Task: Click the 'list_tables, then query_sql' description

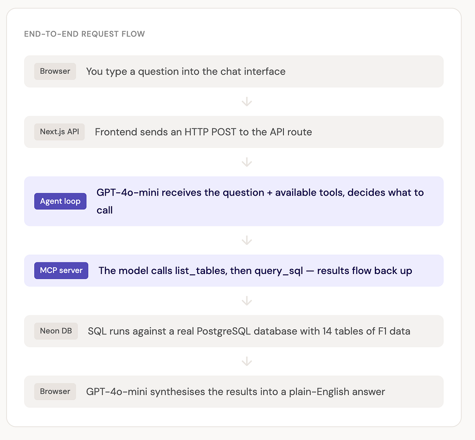Action: click(x=255, y=271)
